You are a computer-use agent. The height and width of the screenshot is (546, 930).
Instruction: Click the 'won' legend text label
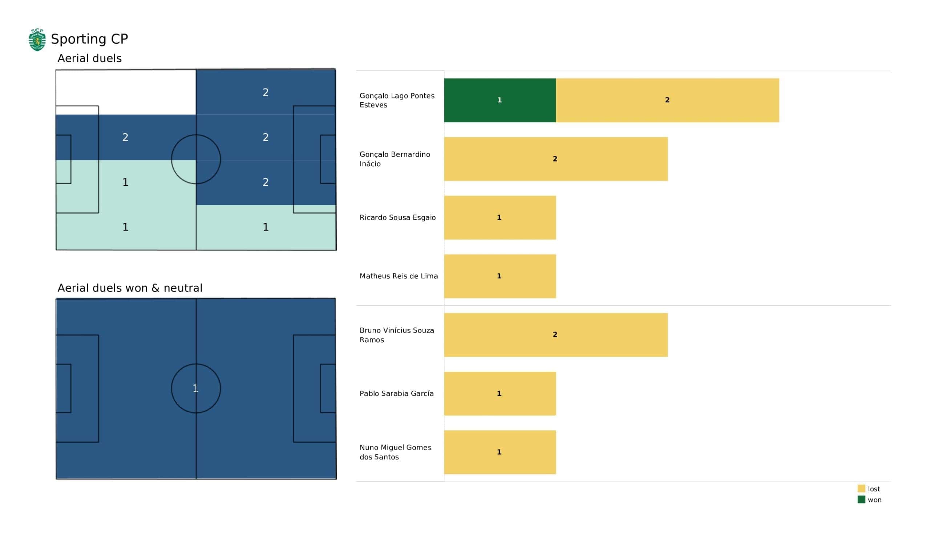(874, 500)
